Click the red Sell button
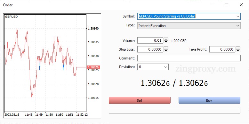 click(x=140, y=100)
